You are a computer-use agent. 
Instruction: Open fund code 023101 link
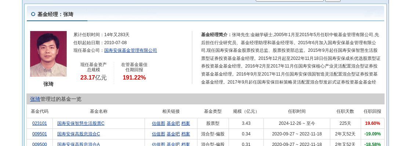point(40,123)
